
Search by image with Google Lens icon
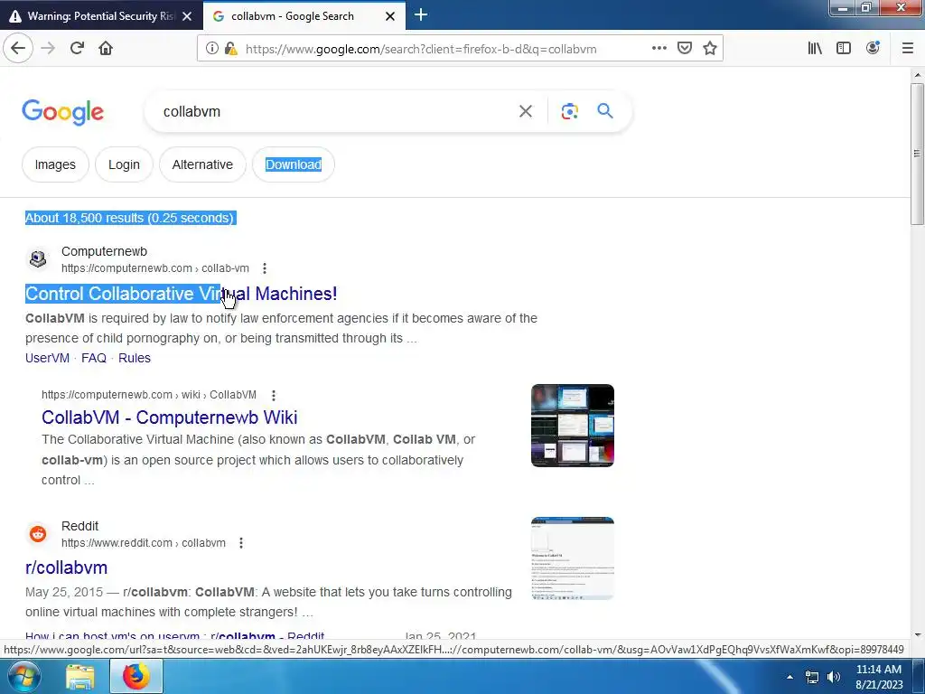(569, 111)
